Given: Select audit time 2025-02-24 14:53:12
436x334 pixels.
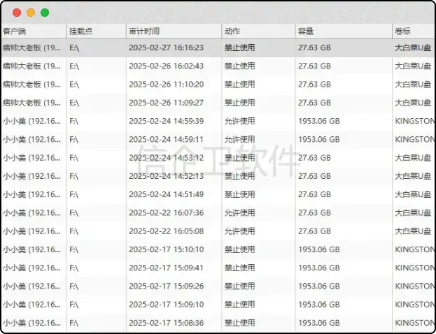Looking at the screenshot, I should pos(167,158).
